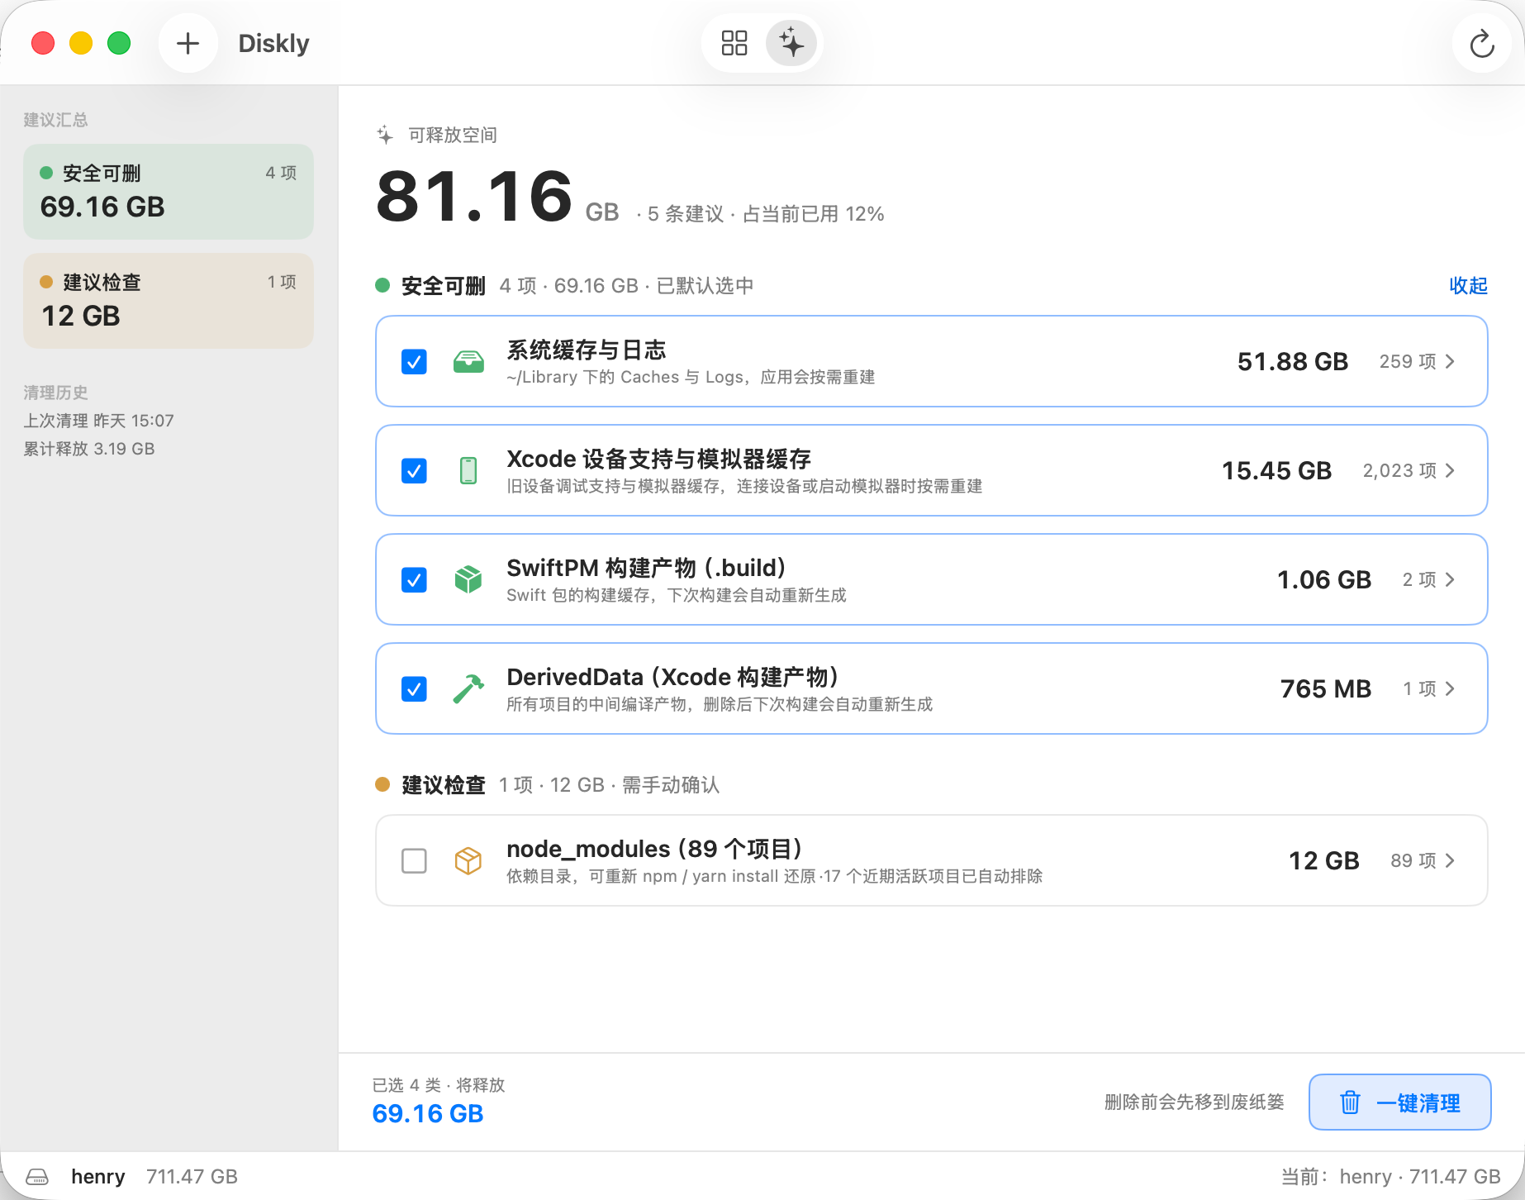This screenshot has height=1200, width=1525.
Task: Open the SwiftPM 构建产物 (.build) title
Action: 645,568
